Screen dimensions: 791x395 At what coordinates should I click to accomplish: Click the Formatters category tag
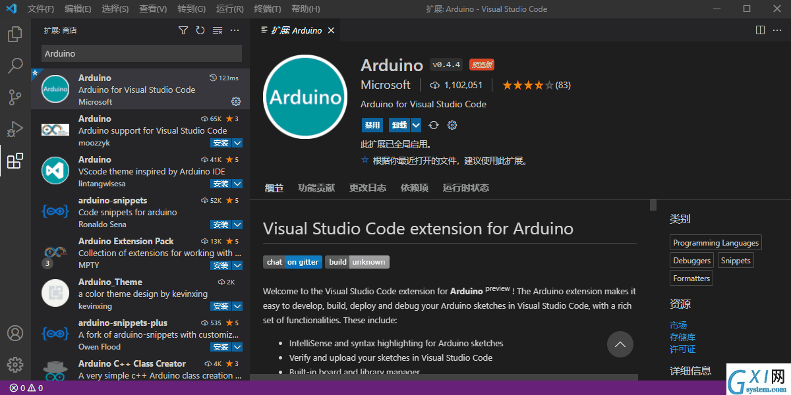pyautogui.click(x=691, y=278)
